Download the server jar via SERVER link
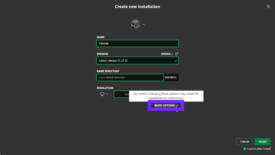The image size is (275, 155). [167, 54]
